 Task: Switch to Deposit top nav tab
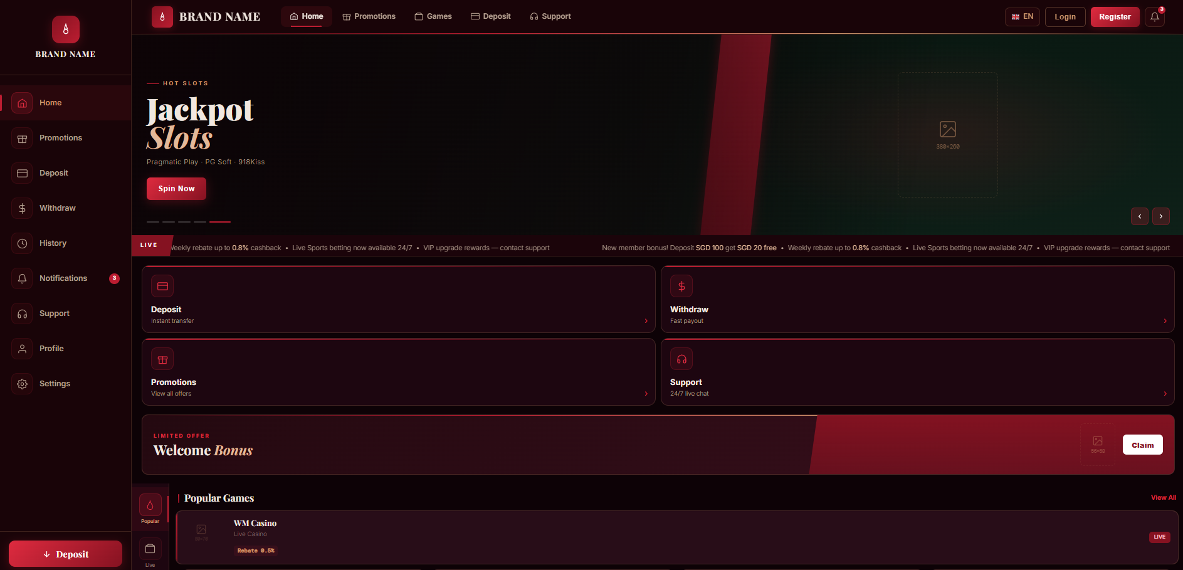(491, 16)
